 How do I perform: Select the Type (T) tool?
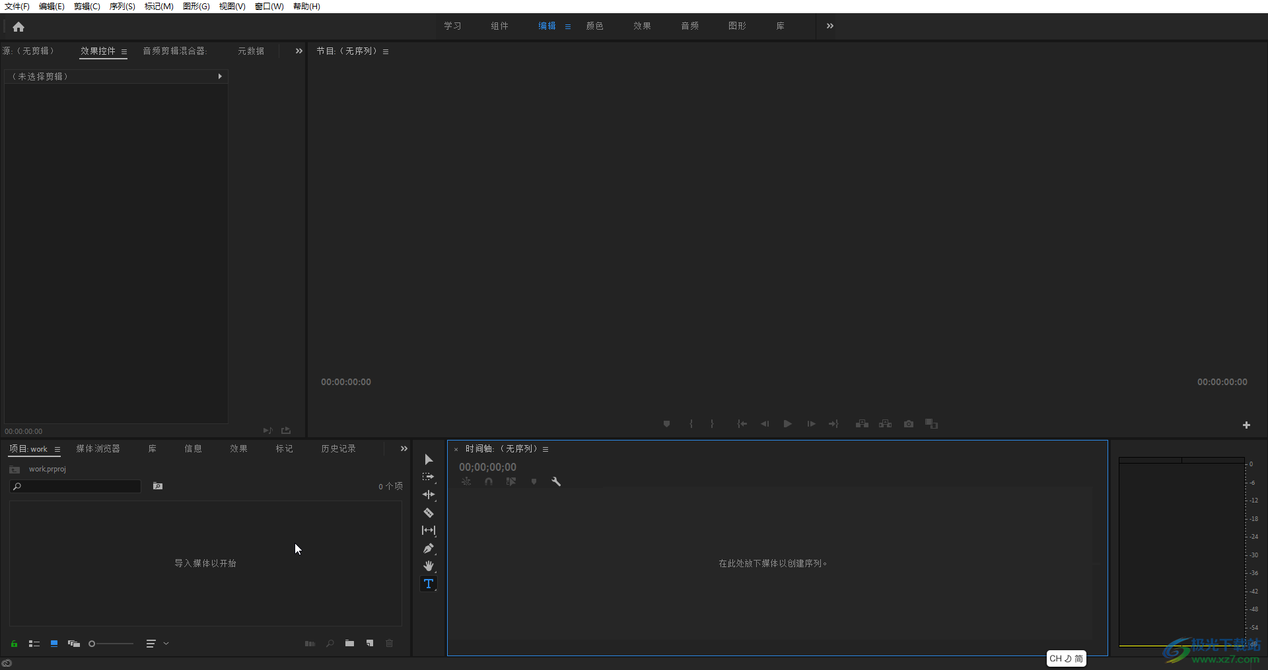pos(429,584)
